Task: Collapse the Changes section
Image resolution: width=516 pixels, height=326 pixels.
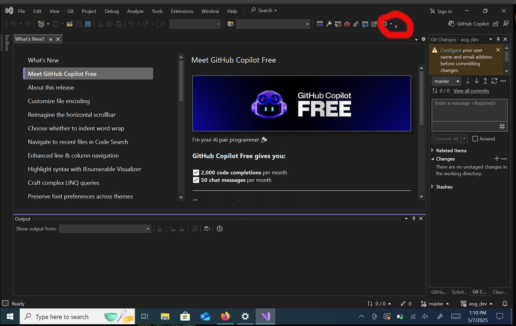Action: click(x=433, y=158)
